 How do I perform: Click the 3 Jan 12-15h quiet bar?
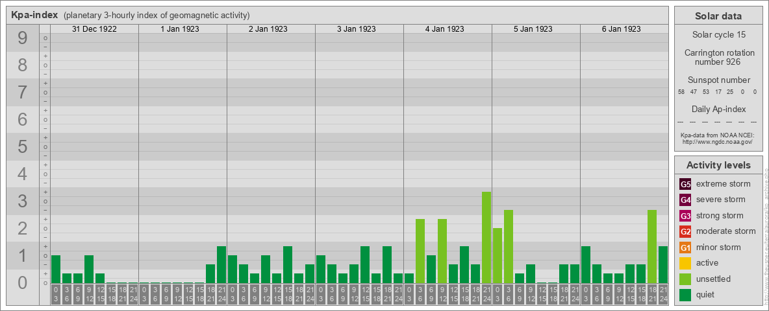tap(365, 265)
